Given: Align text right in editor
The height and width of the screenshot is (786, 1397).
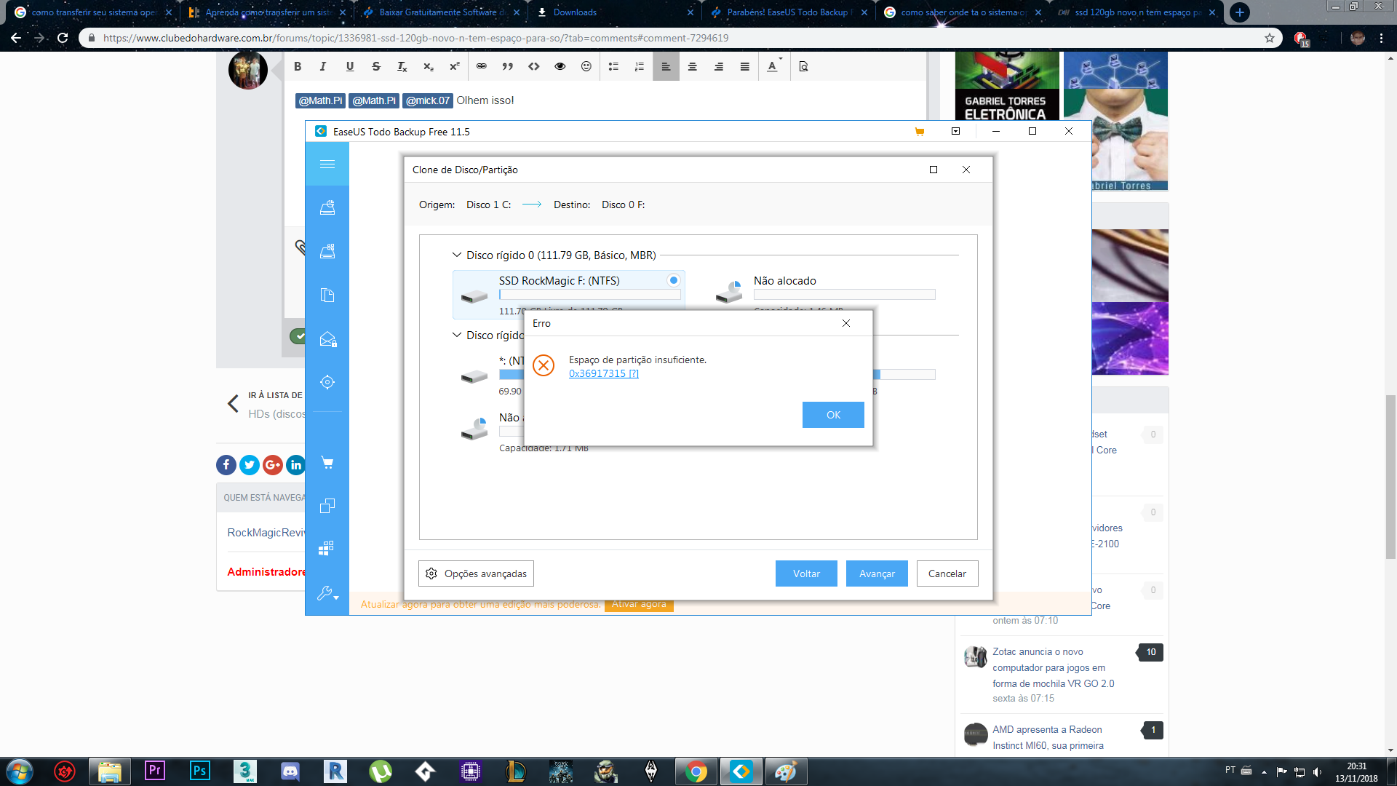Looking at the screenshot, I should (x=719, y=66).
